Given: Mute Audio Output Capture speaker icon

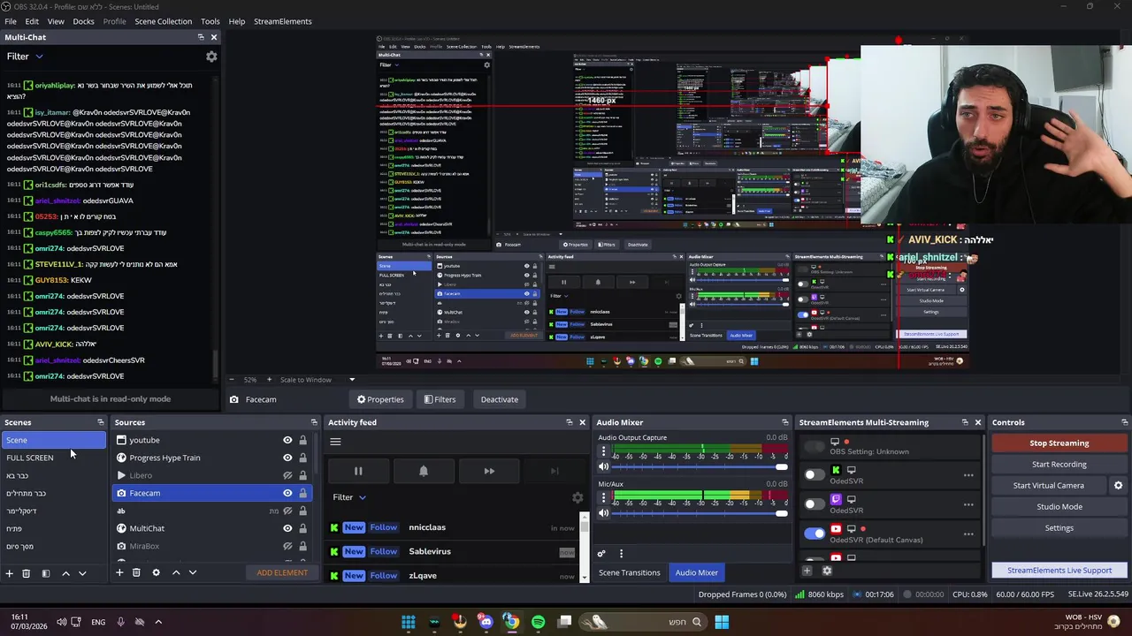Looking at the screenshot, I should [604, 466].
